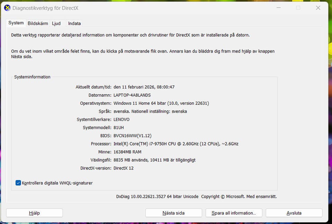Toggle Kontrollera digitala WHQL-signaturer checkbox
This screenshot has width=332, height=224.
pyautogui.click(x=18, y=183)
